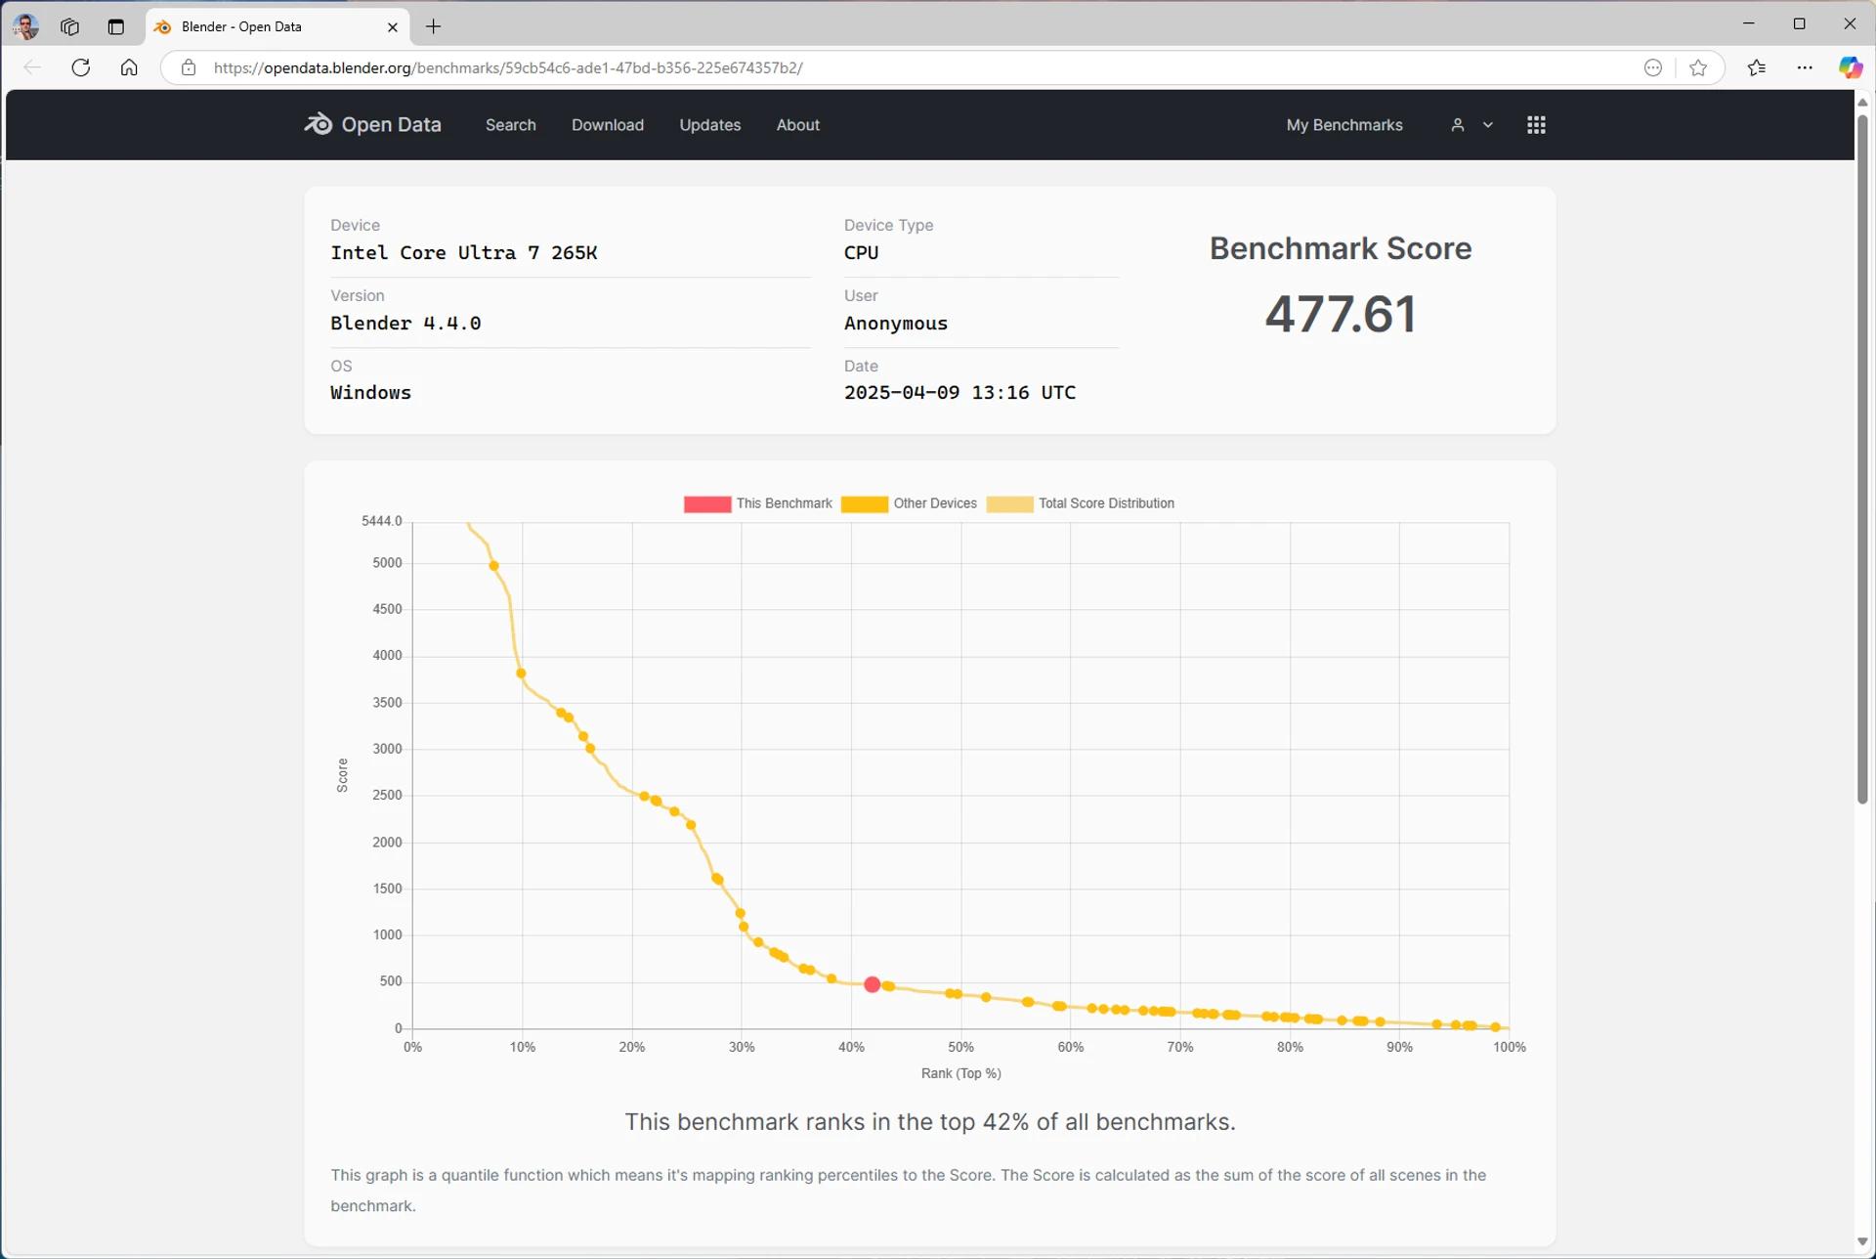
Task: Open the workspaces icon
Action: 69,26
